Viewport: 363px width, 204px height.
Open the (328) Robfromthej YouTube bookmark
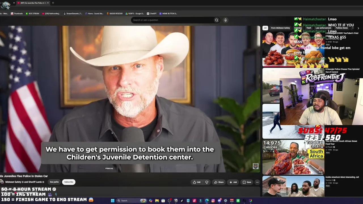[51, 14]
